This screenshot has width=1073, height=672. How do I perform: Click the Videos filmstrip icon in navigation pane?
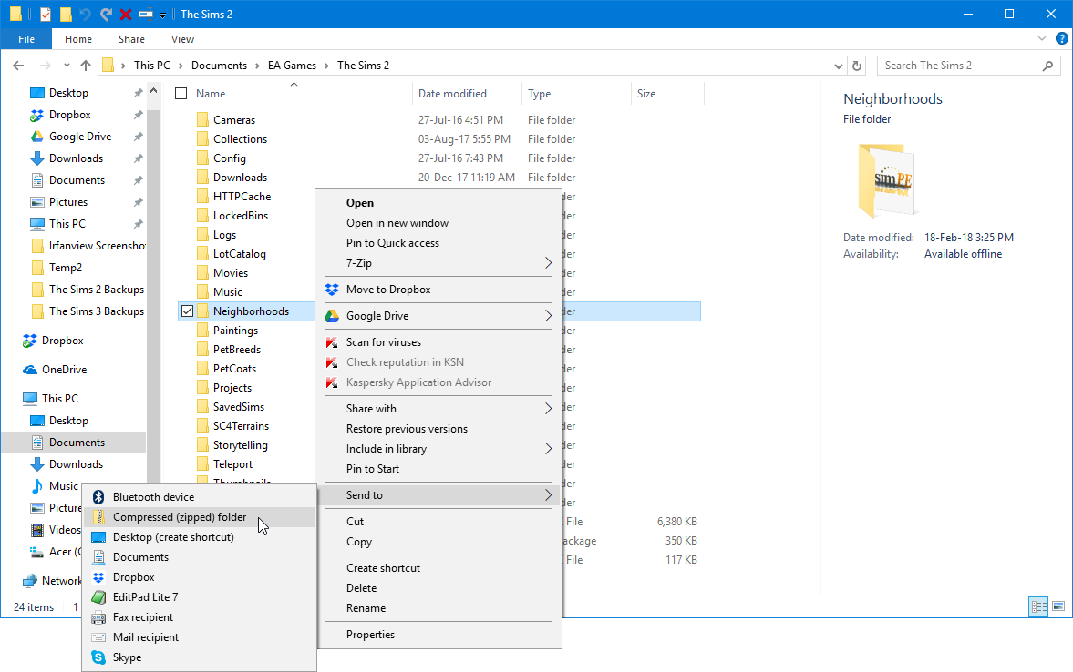pyautogui.click(x=37, y=530)
